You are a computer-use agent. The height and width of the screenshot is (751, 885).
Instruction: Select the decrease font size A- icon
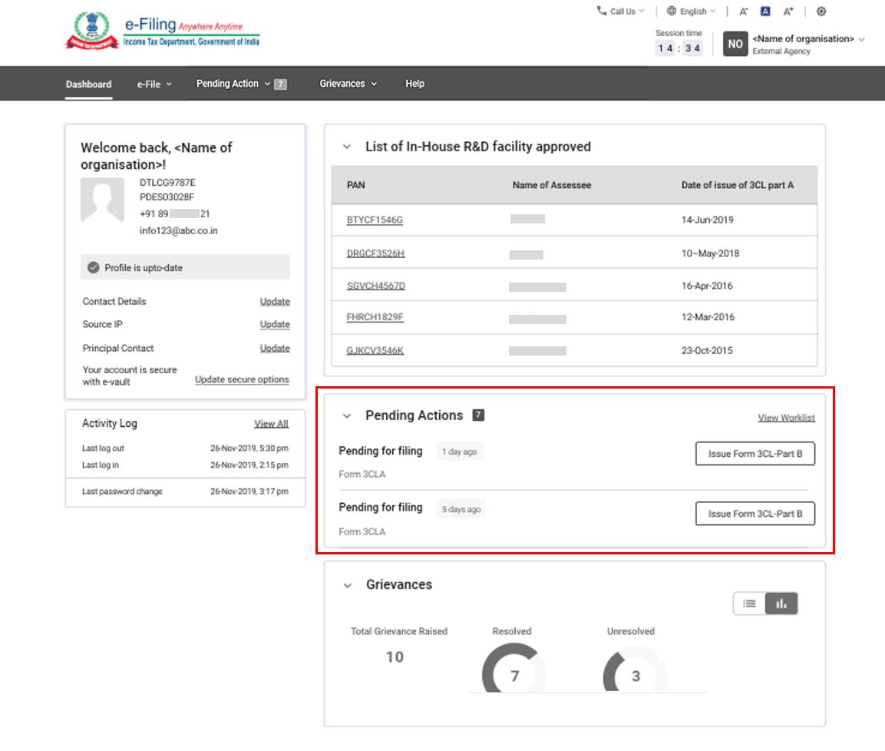click(x=743, y=11)
